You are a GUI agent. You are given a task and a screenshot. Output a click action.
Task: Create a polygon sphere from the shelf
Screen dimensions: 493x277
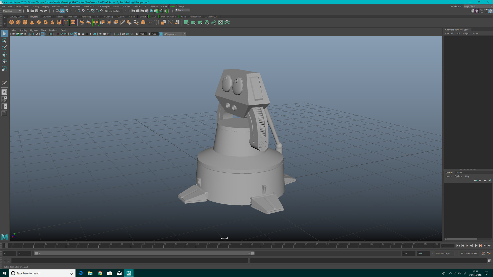click(12, 23)
